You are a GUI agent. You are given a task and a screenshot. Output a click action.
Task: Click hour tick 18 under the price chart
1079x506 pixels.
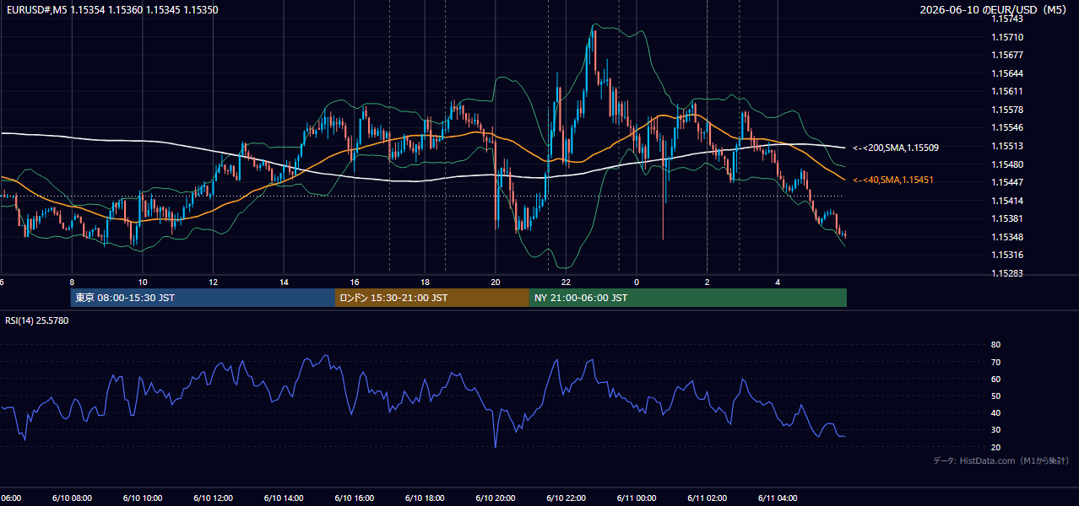[425, 282]
